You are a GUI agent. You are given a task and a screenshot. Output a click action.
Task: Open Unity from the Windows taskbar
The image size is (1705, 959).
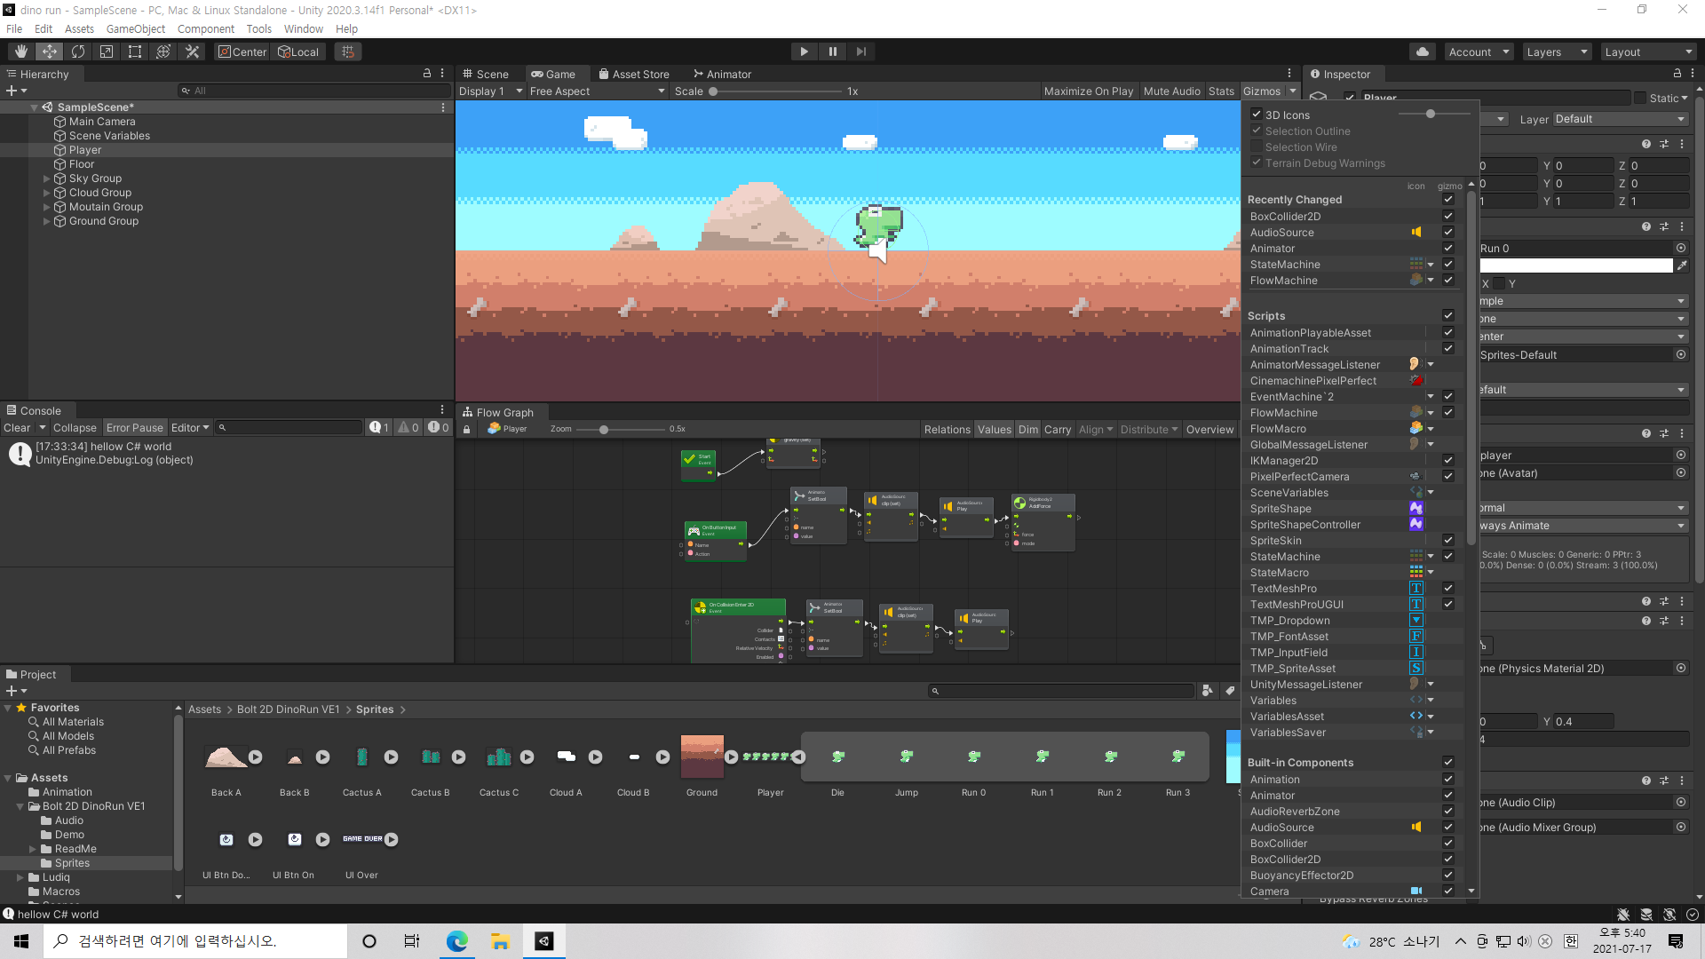(x=544, y=941)
